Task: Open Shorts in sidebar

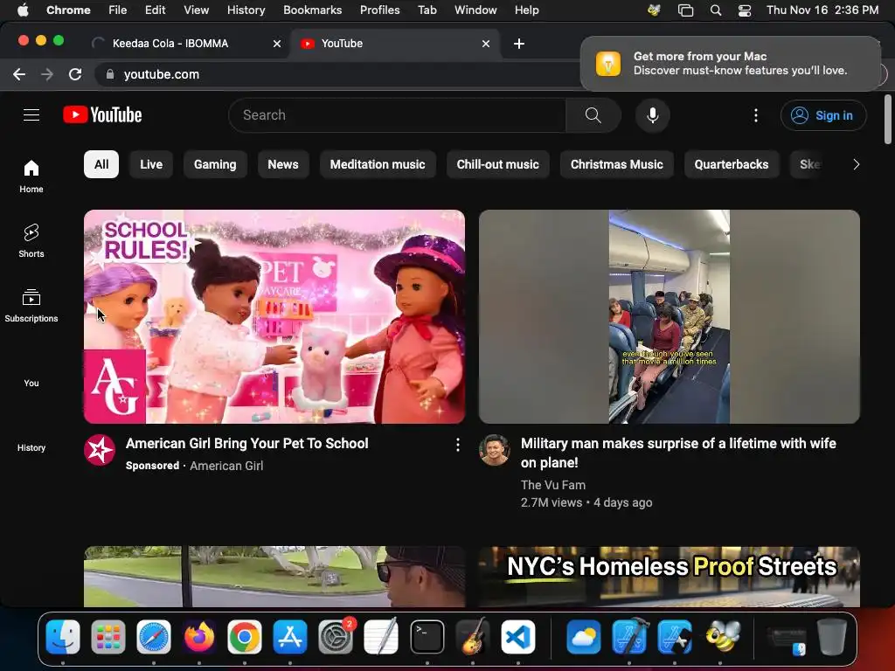Action: (x=31, y=241)
